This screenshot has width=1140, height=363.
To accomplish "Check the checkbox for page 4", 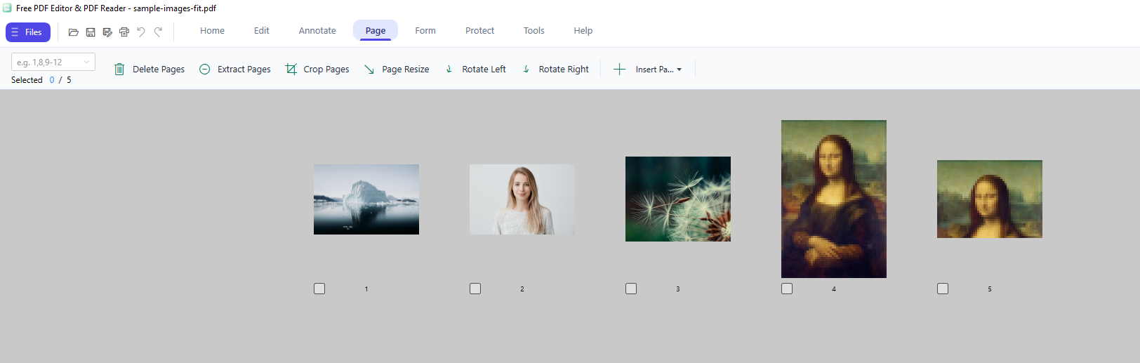I will click(x=787, y=289).
